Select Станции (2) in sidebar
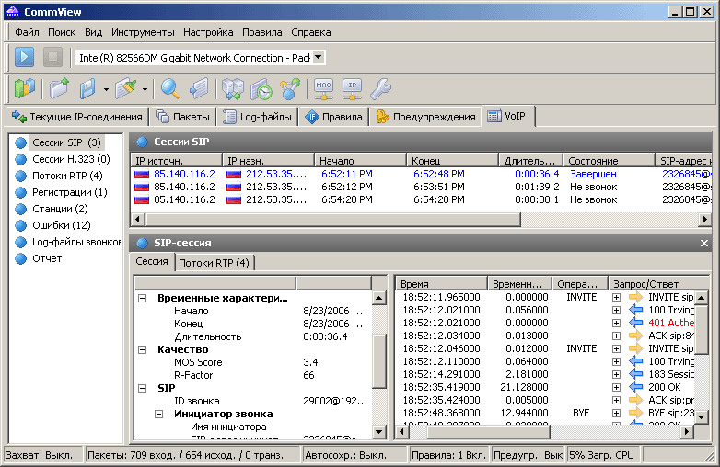Image resolution: width=720 pixels, height=467 pixels. pos(60,209)
